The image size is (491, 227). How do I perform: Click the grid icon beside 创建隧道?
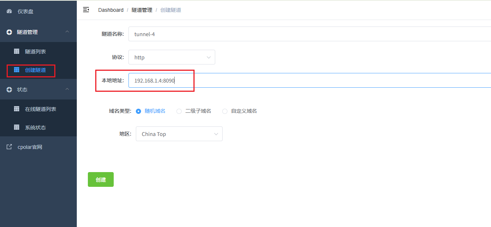coord(17,70)
